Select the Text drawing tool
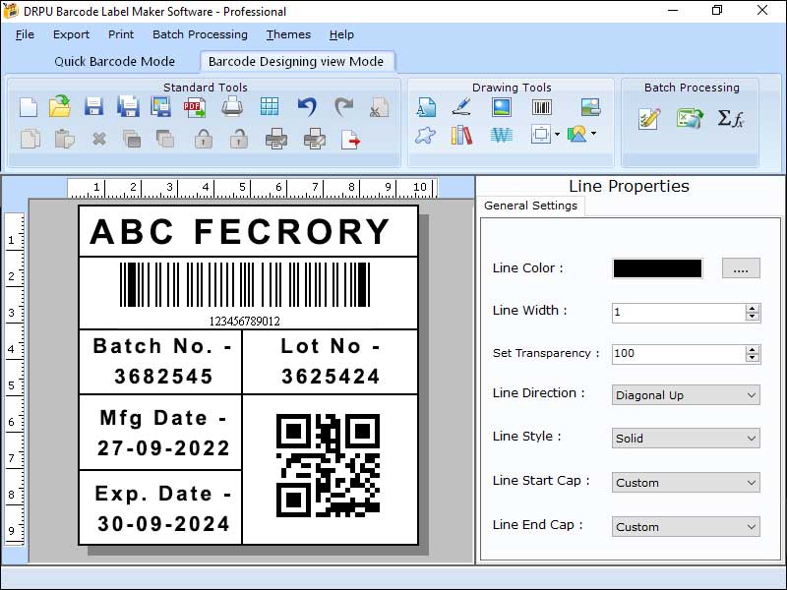 427,106
